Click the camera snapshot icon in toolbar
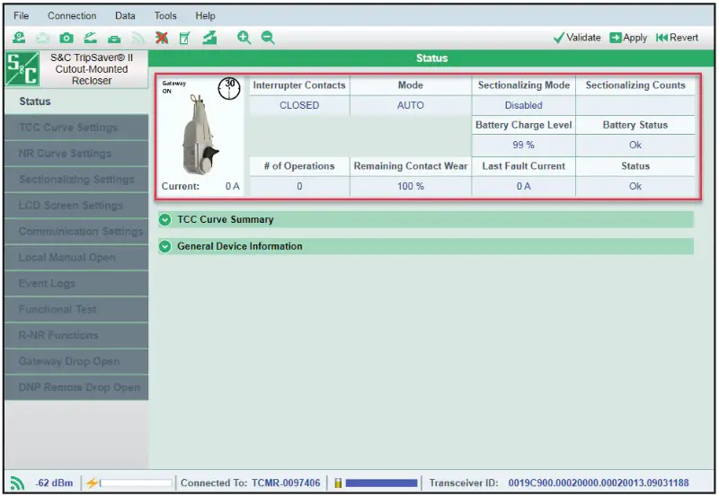This screenshot has width=719, height=496. pyautogui.click(x=67, y=38)
